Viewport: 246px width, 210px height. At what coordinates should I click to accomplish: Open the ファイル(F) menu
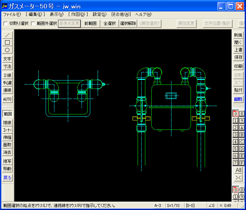(12, 14)
